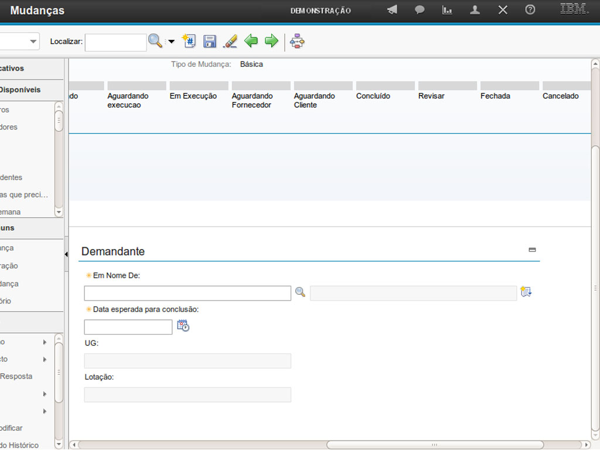Collapse the Demandante section

click(x=532, y=250)
